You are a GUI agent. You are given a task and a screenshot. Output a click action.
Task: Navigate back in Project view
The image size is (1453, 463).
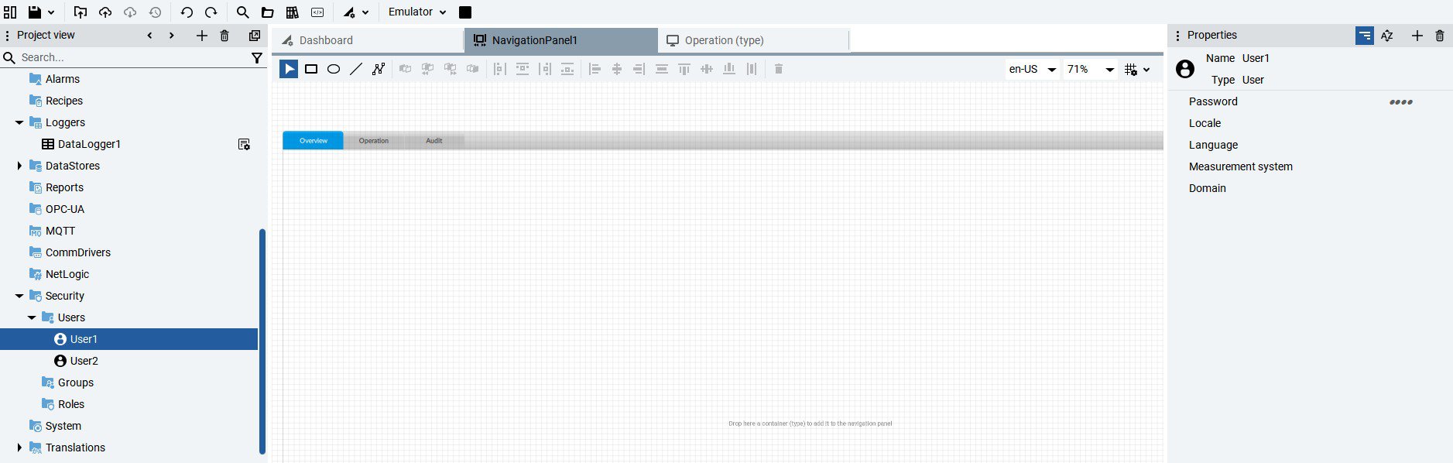pos(149,36)
